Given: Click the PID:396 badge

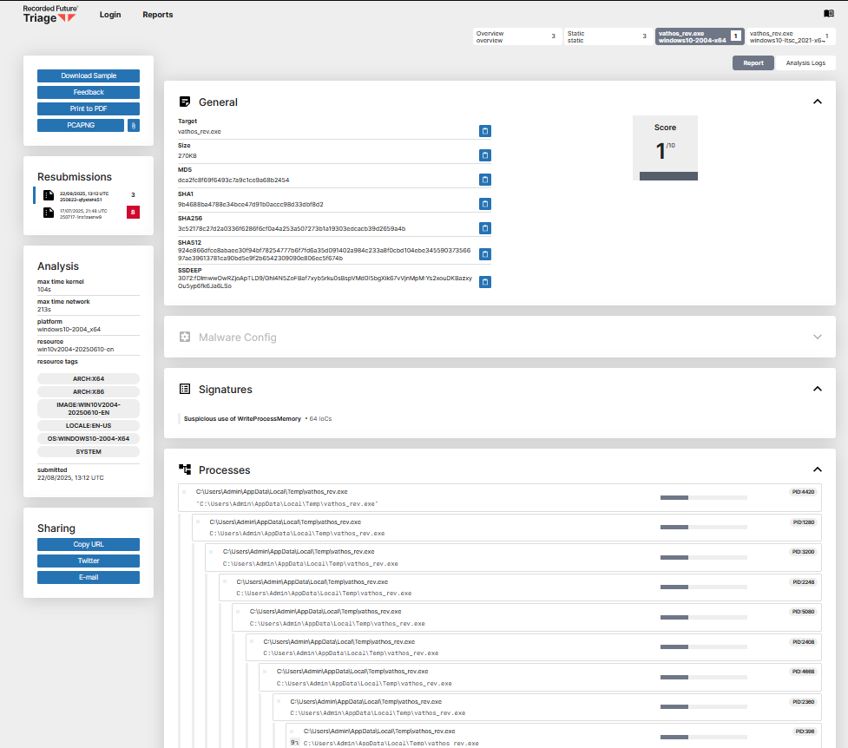Looking at the screenshot, I should [x=805, y=732].
